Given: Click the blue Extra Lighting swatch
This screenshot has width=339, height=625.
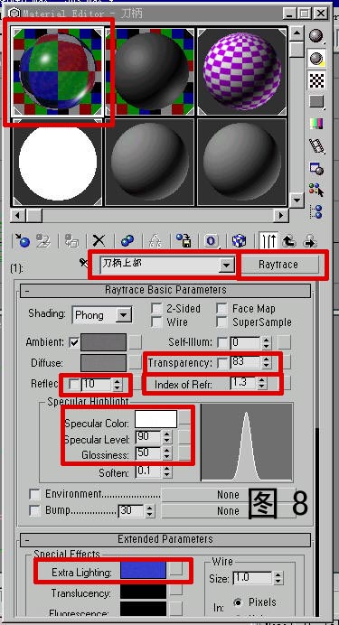Looking at the screenshot, I should pos(143,570).
